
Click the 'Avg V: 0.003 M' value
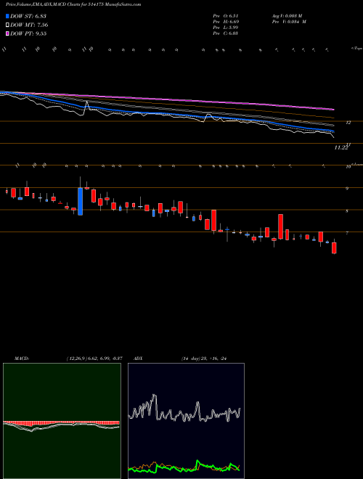point(287,16)
